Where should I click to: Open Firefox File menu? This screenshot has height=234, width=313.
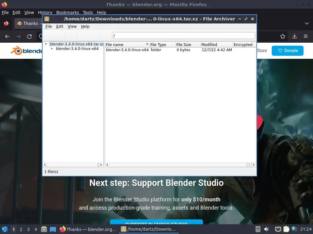click(x=5, y=12)
